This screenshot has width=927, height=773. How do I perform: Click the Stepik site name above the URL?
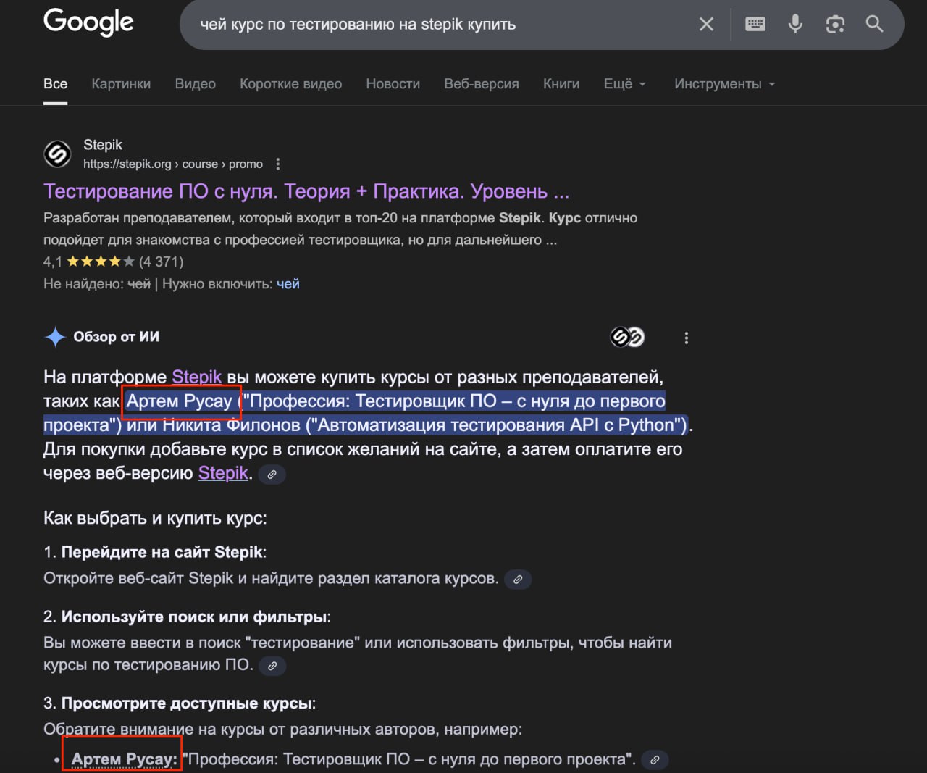pyautogui.click(x=103, y=145)
